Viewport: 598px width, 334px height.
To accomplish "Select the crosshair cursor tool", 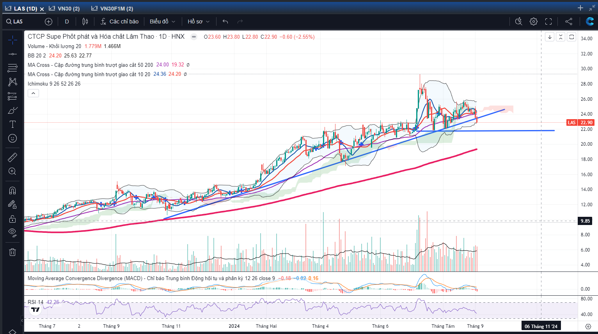I will coord(12,40).
